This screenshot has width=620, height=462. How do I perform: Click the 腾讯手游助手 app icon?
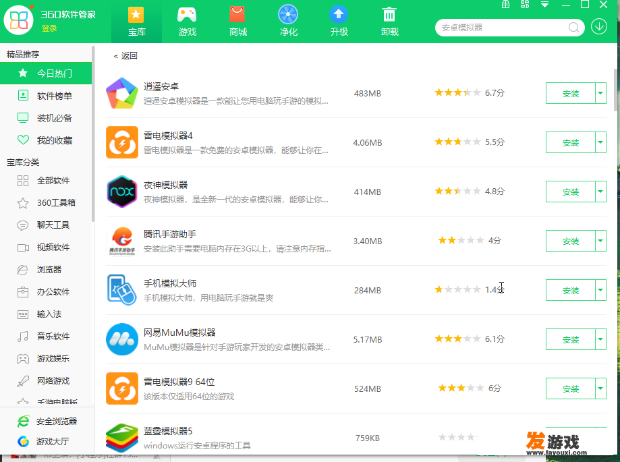point(122,241)
